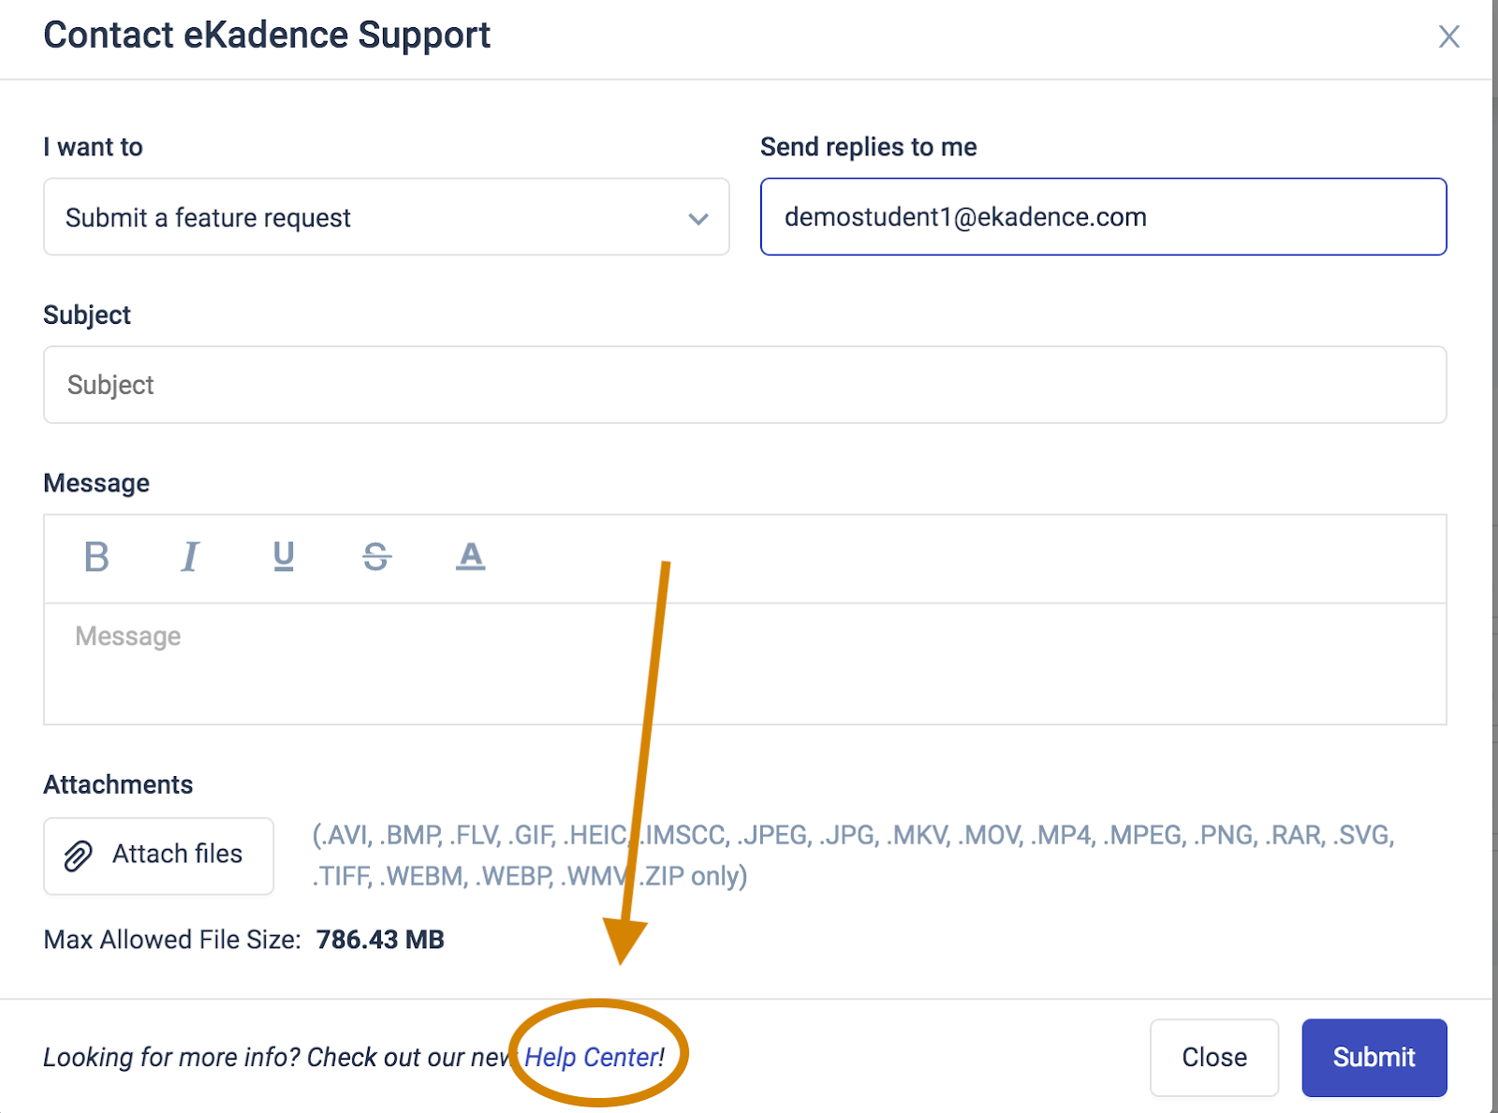This screenshot has height=1113, width=1498.
Task: Click the Close button
Action: [x=1214, y=1057]
